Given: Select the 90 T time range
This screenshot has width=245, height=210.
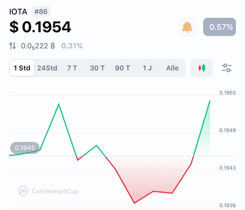Looking at the screenshot, I should [122, 68].
